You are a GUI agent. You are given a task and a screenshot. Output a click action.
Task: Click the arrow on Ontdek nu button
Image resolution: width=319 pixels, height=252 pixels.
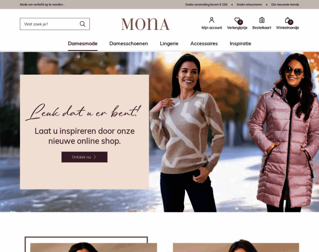tap(95, 157)
